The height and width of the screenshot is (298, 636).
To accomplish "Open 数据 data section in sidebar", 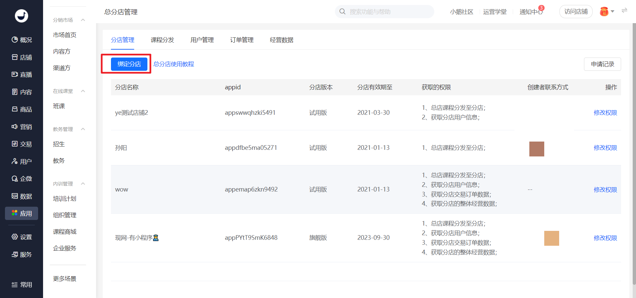I will pos(22,196).
